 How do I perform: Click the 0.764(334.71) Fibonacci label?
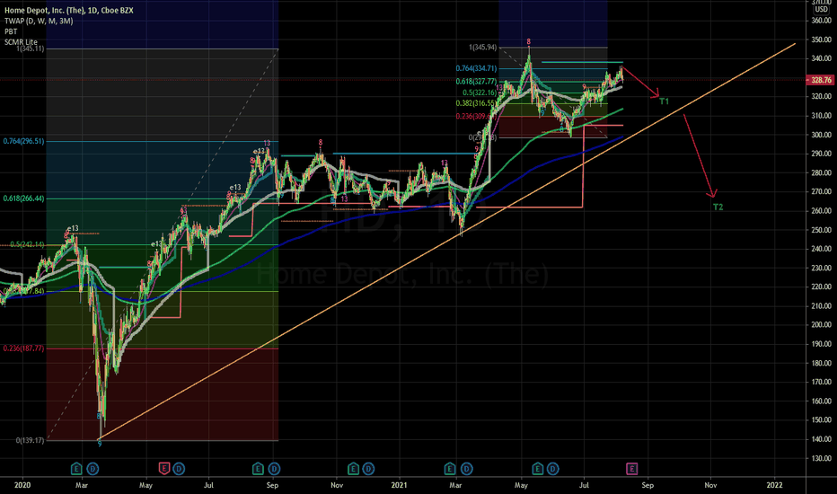(x=476, y=68)
